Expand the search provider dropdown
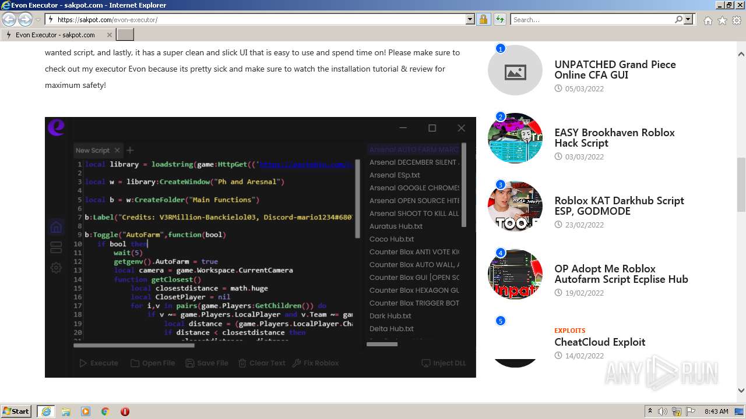This screenshot has width=746, height=419. pyautogui.click(x=689, y=19)
